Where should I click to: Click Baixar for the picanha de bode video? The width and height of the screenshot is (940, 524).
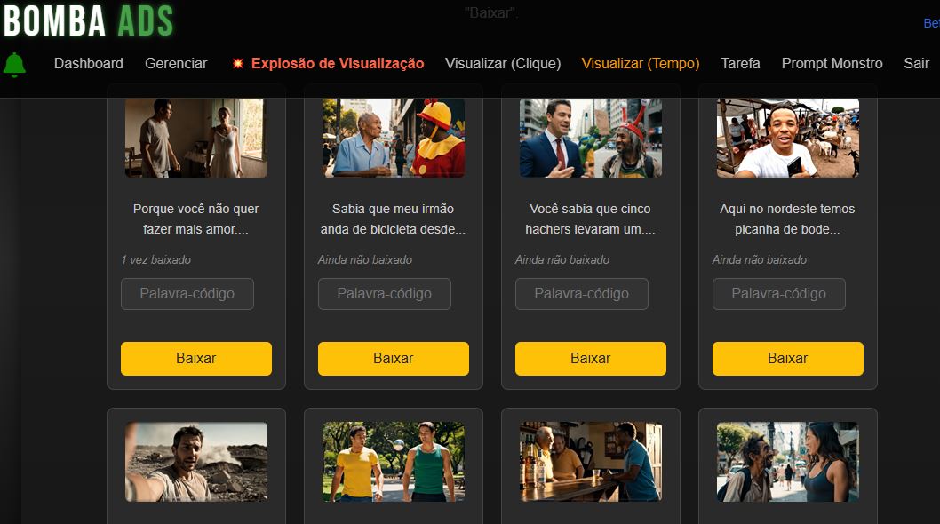coord(788,359)
